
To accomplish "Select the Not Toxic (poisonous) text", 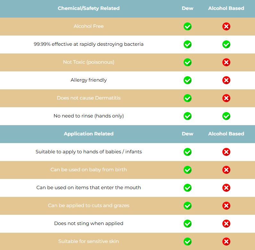I will click(89, 62).
